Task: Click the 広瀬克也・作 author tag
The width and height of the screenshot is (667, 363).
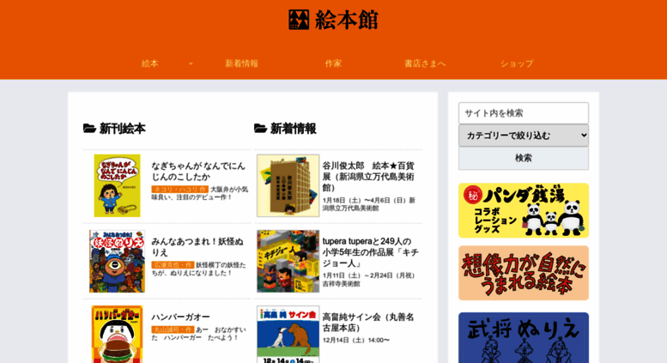Action: (173, 265)
